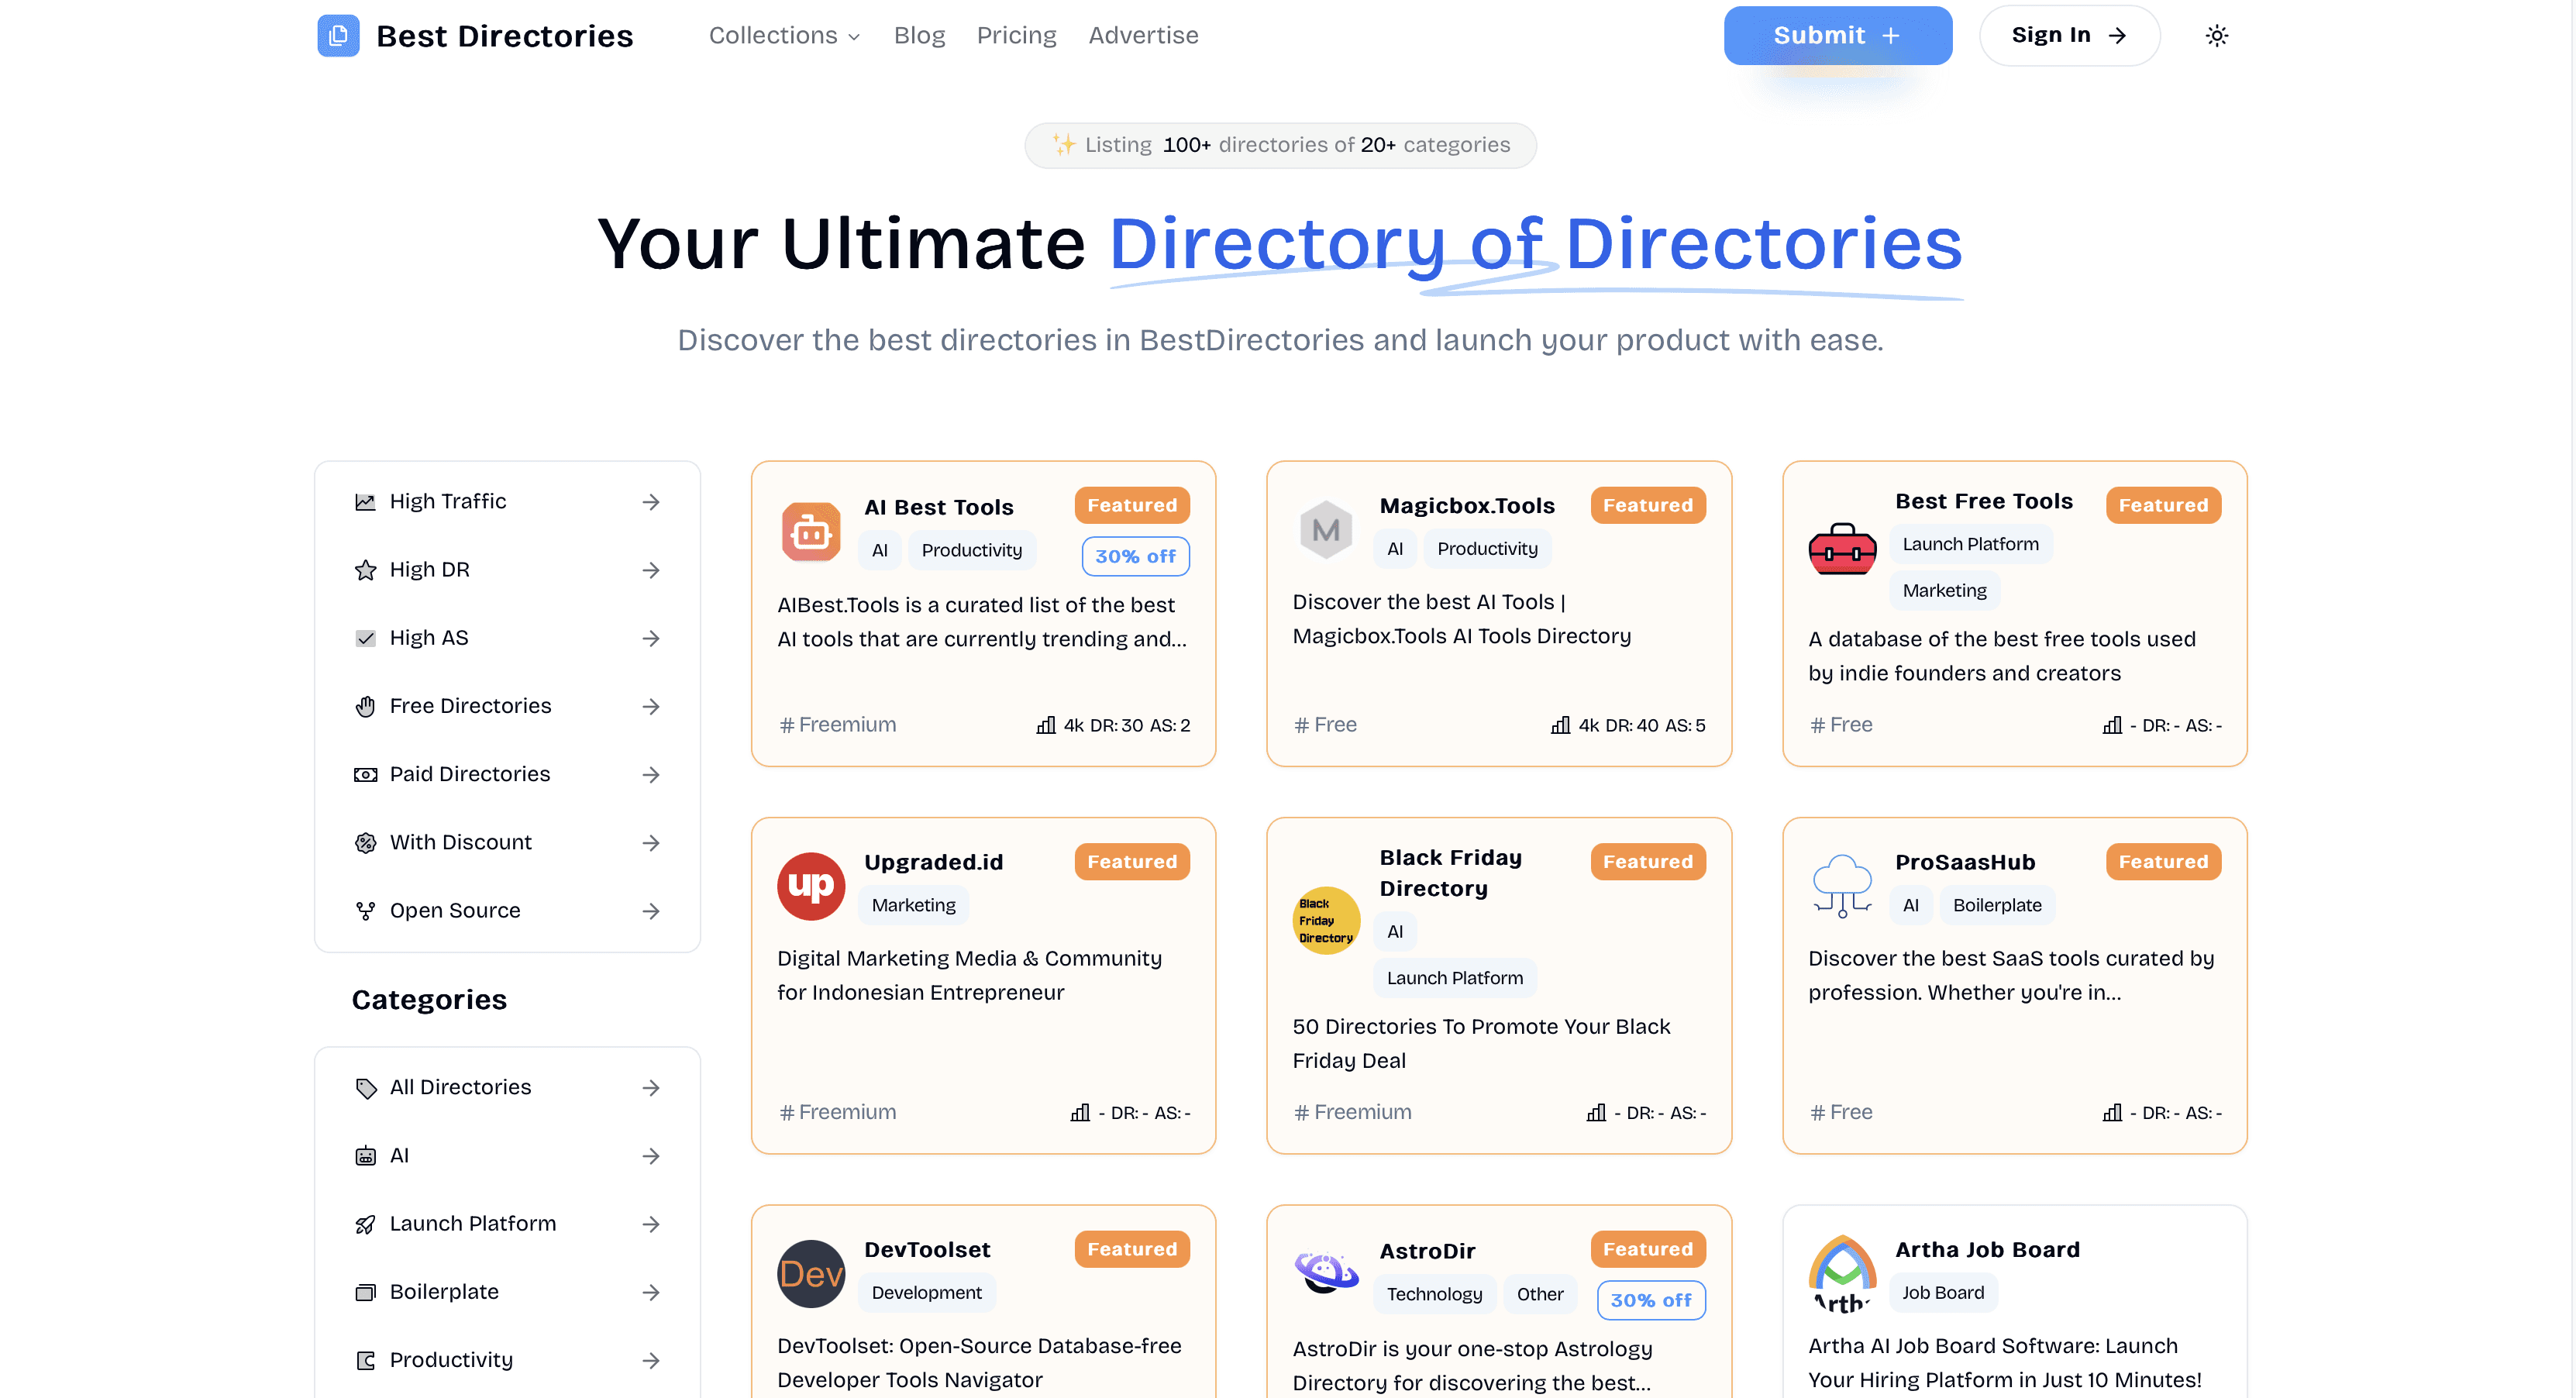Image resolution: width=2576 pixels, height=1398 pixels.
Task: Open the Upgraded.id red up logo
Action: 811,886
